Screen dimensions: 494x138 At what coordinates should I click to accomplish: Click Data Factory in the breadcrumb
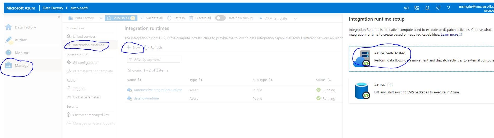[x=53, y=8]
